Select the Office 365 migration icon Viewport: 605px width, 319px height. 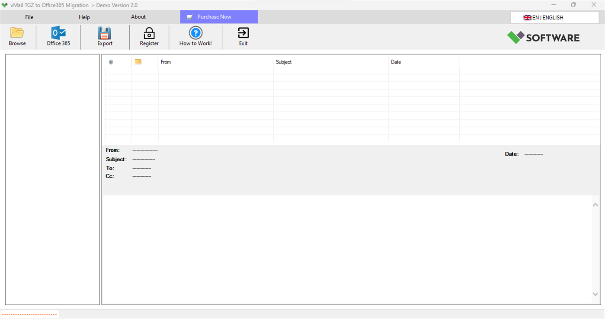tap(58, 32)
